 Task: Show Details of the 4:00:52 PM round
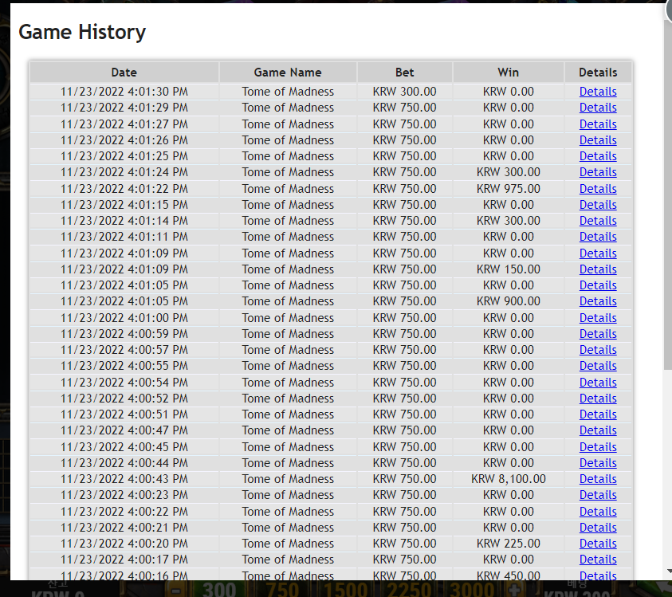pos(597,399)
